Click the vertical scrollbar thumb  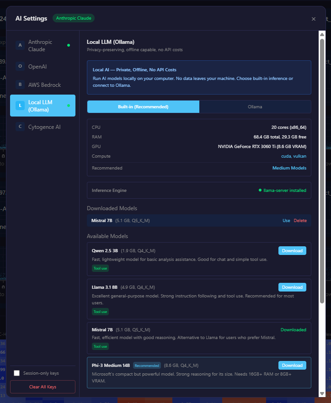(x=322, y=171)
